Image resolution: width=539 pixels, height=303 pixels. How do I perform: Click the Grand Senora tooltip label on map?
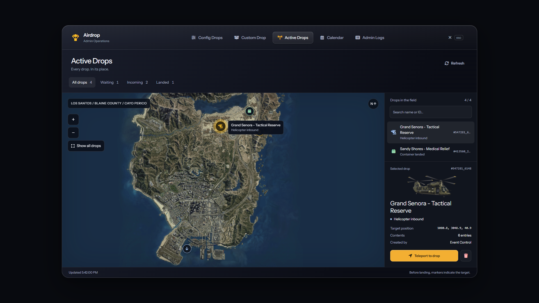[x=256, y=127]
